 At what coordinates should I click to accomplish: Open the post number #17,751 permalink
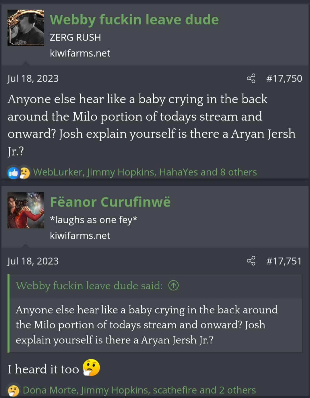coord(284,261)
